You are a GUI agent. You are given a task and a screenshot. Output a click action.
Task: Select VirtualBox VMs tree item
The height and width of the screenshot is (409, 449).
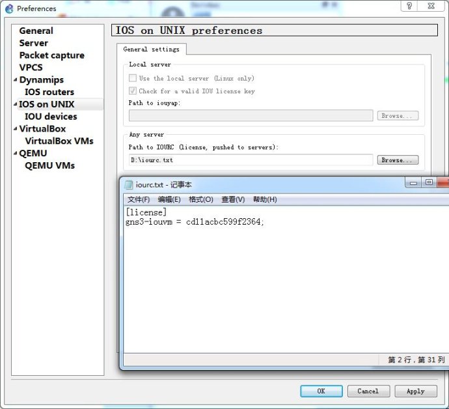tap(59, 141)
